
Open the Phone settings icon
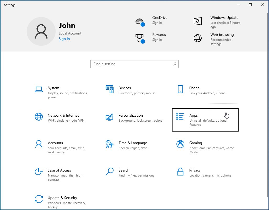(180, 89)
